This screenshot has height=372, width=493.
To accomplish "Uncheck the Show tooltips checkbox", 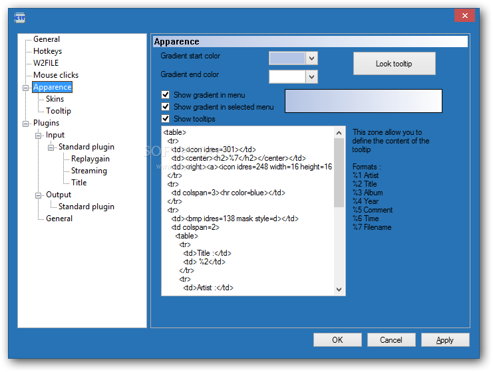I will (166, 119).
